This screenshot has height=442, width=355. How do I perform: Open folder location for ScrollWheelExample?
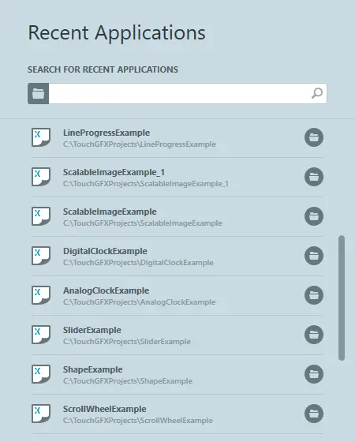314,414
